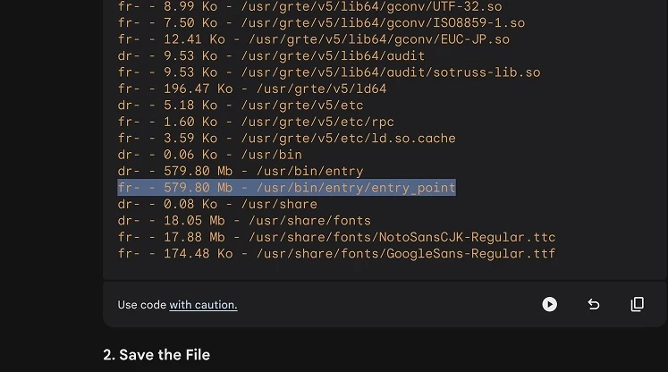Click the gconv/EUC-JP.so line
668x372 pixels.
(x=313, y=39)
